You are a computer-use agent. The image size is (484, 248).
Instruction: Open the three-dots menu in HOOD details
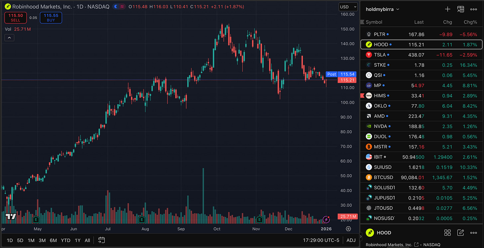click(x=473, y=233)
